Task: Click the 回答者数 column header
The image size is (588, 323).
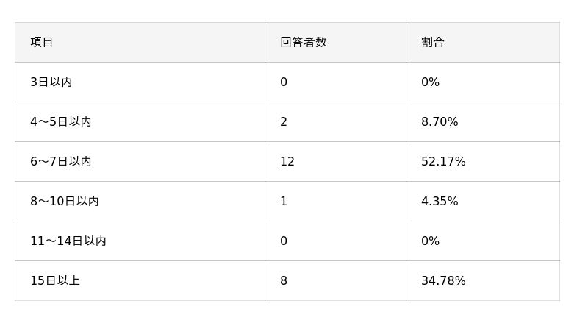Action: (x=303, y=43)
